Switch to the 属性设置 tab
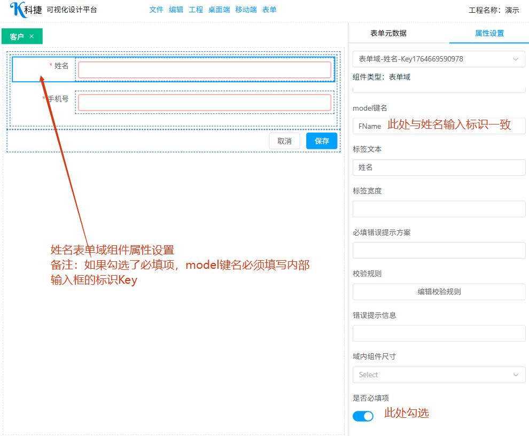The height and width of the screenshot is (436, 529). 489,33
